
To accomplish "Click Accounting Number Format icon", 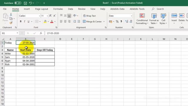I will [x=110, y=21].
